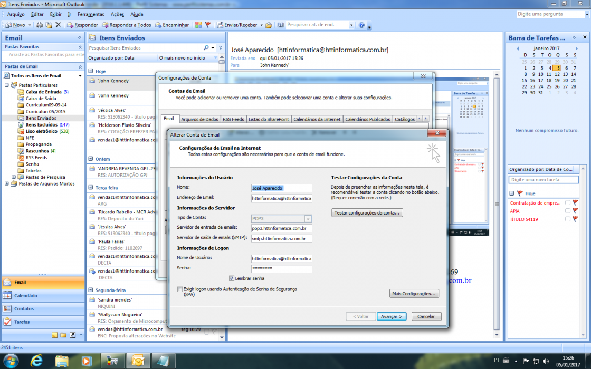591x369 pixels.
Task: Click the red follow-up flag toolbar icon
Action: [x=208, y=25]
